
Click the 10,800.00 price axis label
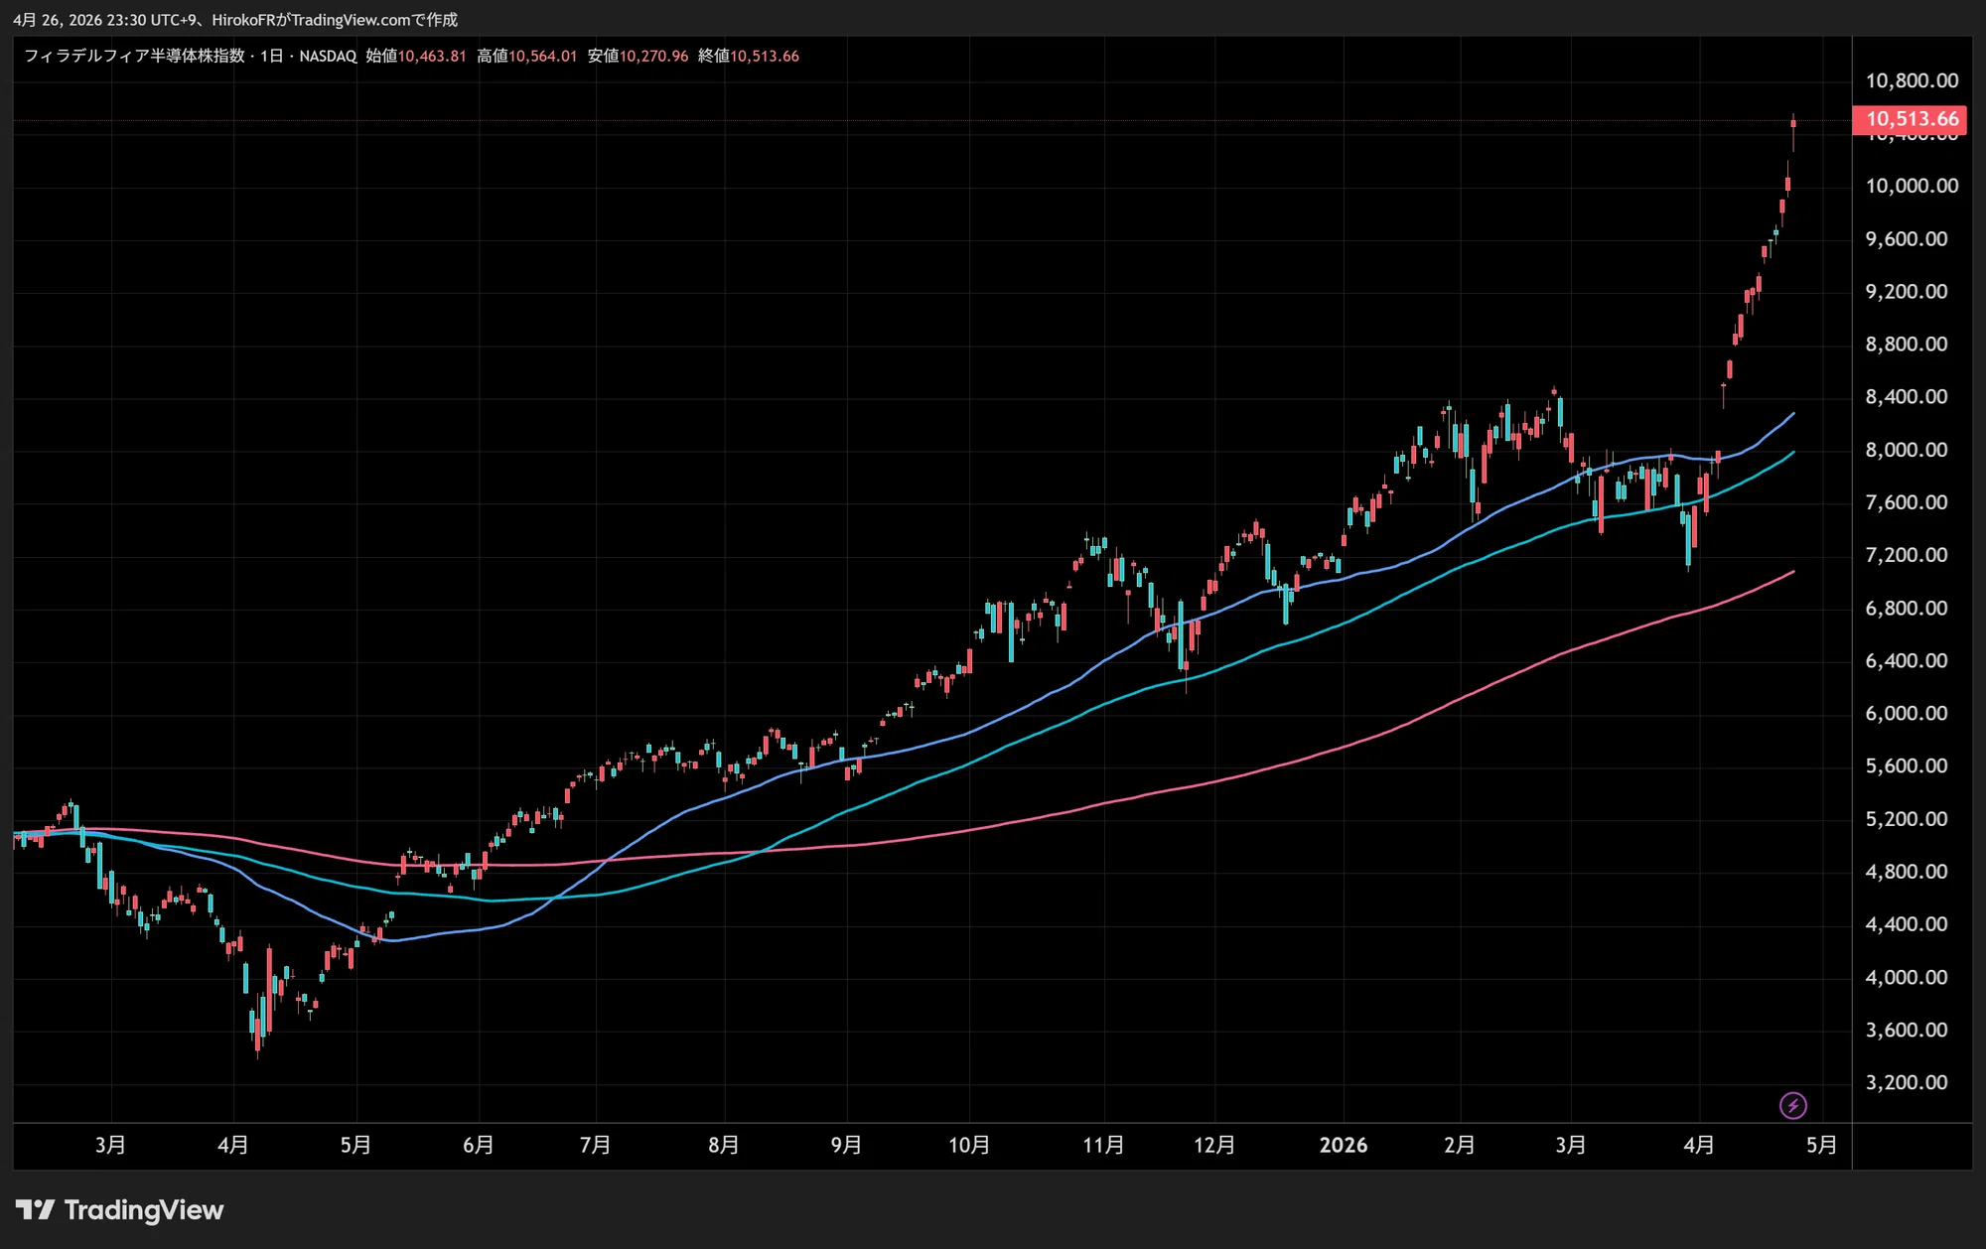coord(1912,80)
